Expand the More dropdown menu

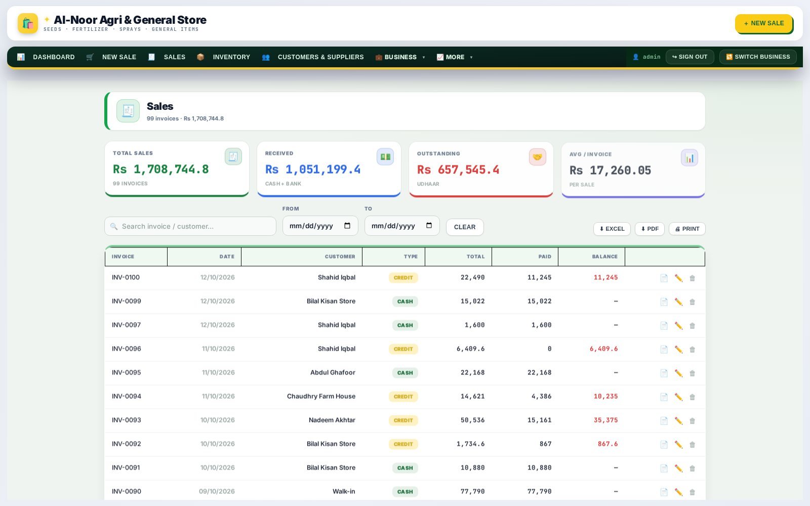pos(455,57)
